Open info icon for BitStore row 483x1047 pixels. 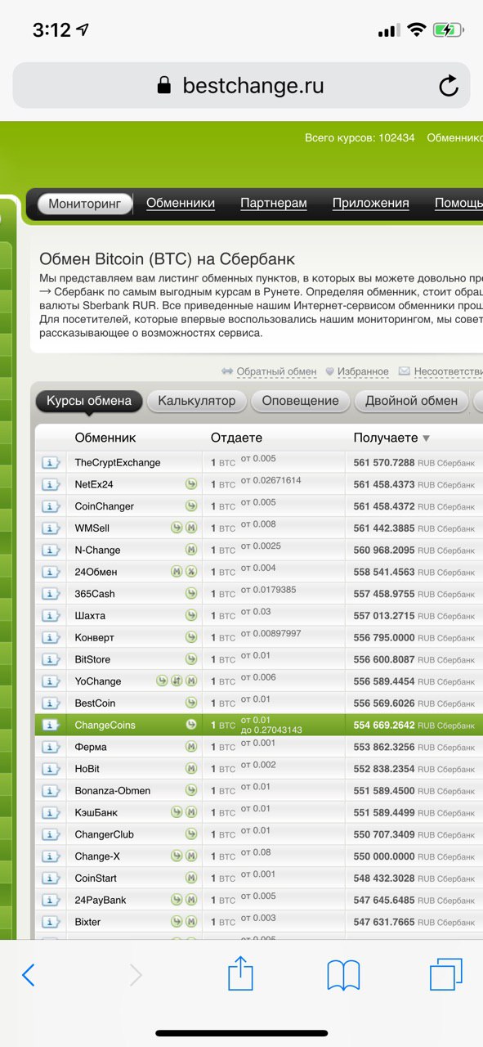(51, 659)
